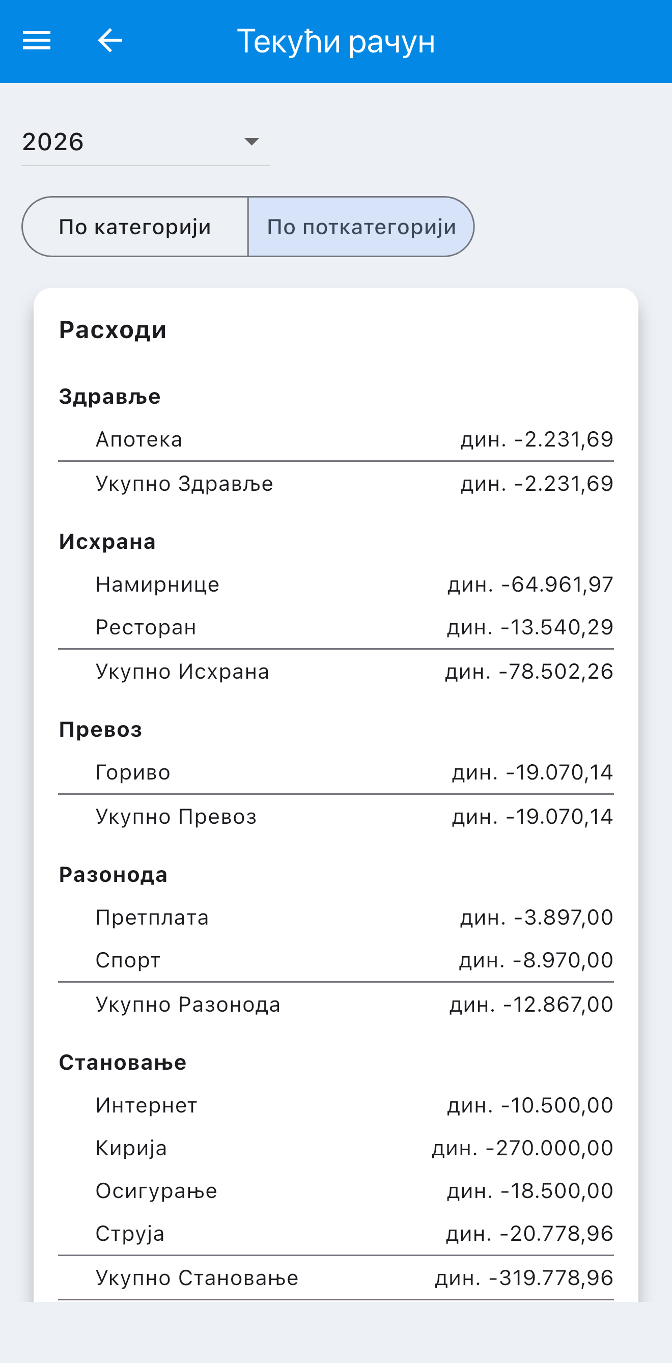The image size is (672, 1363).
Task: Select the Ресторан expense row
Action: [336, 628]
